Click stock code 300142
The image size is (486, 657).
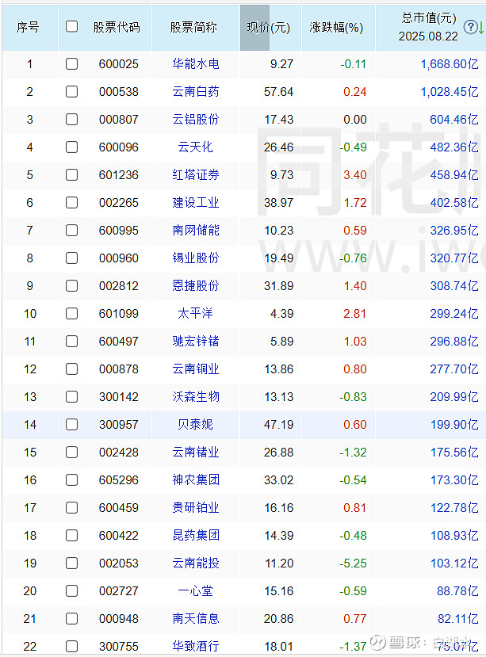click(x=119, y=397)
